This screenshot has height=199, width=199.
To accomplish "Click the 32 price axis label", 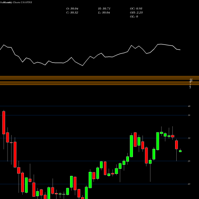I will tap(189, 138).
